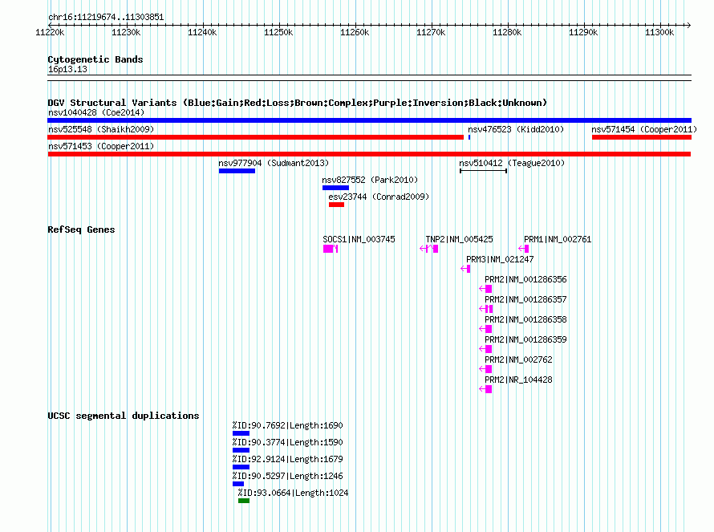Click the PRM2|NM_001286358 label text

pyautogui.click(x=525, y=319)
